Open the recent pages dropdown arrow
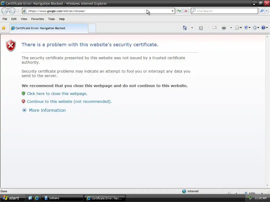 click(x=18, y=11)
